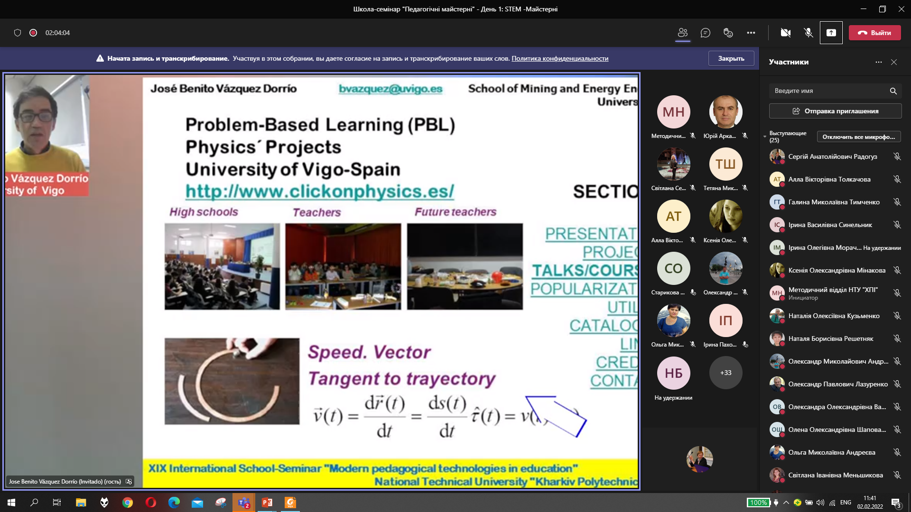Toggle mic icon for Алла Вікторівна Толкачова
Image resolution: width=911 pixels, height=512 pixels.
click(x=897, y=179)
